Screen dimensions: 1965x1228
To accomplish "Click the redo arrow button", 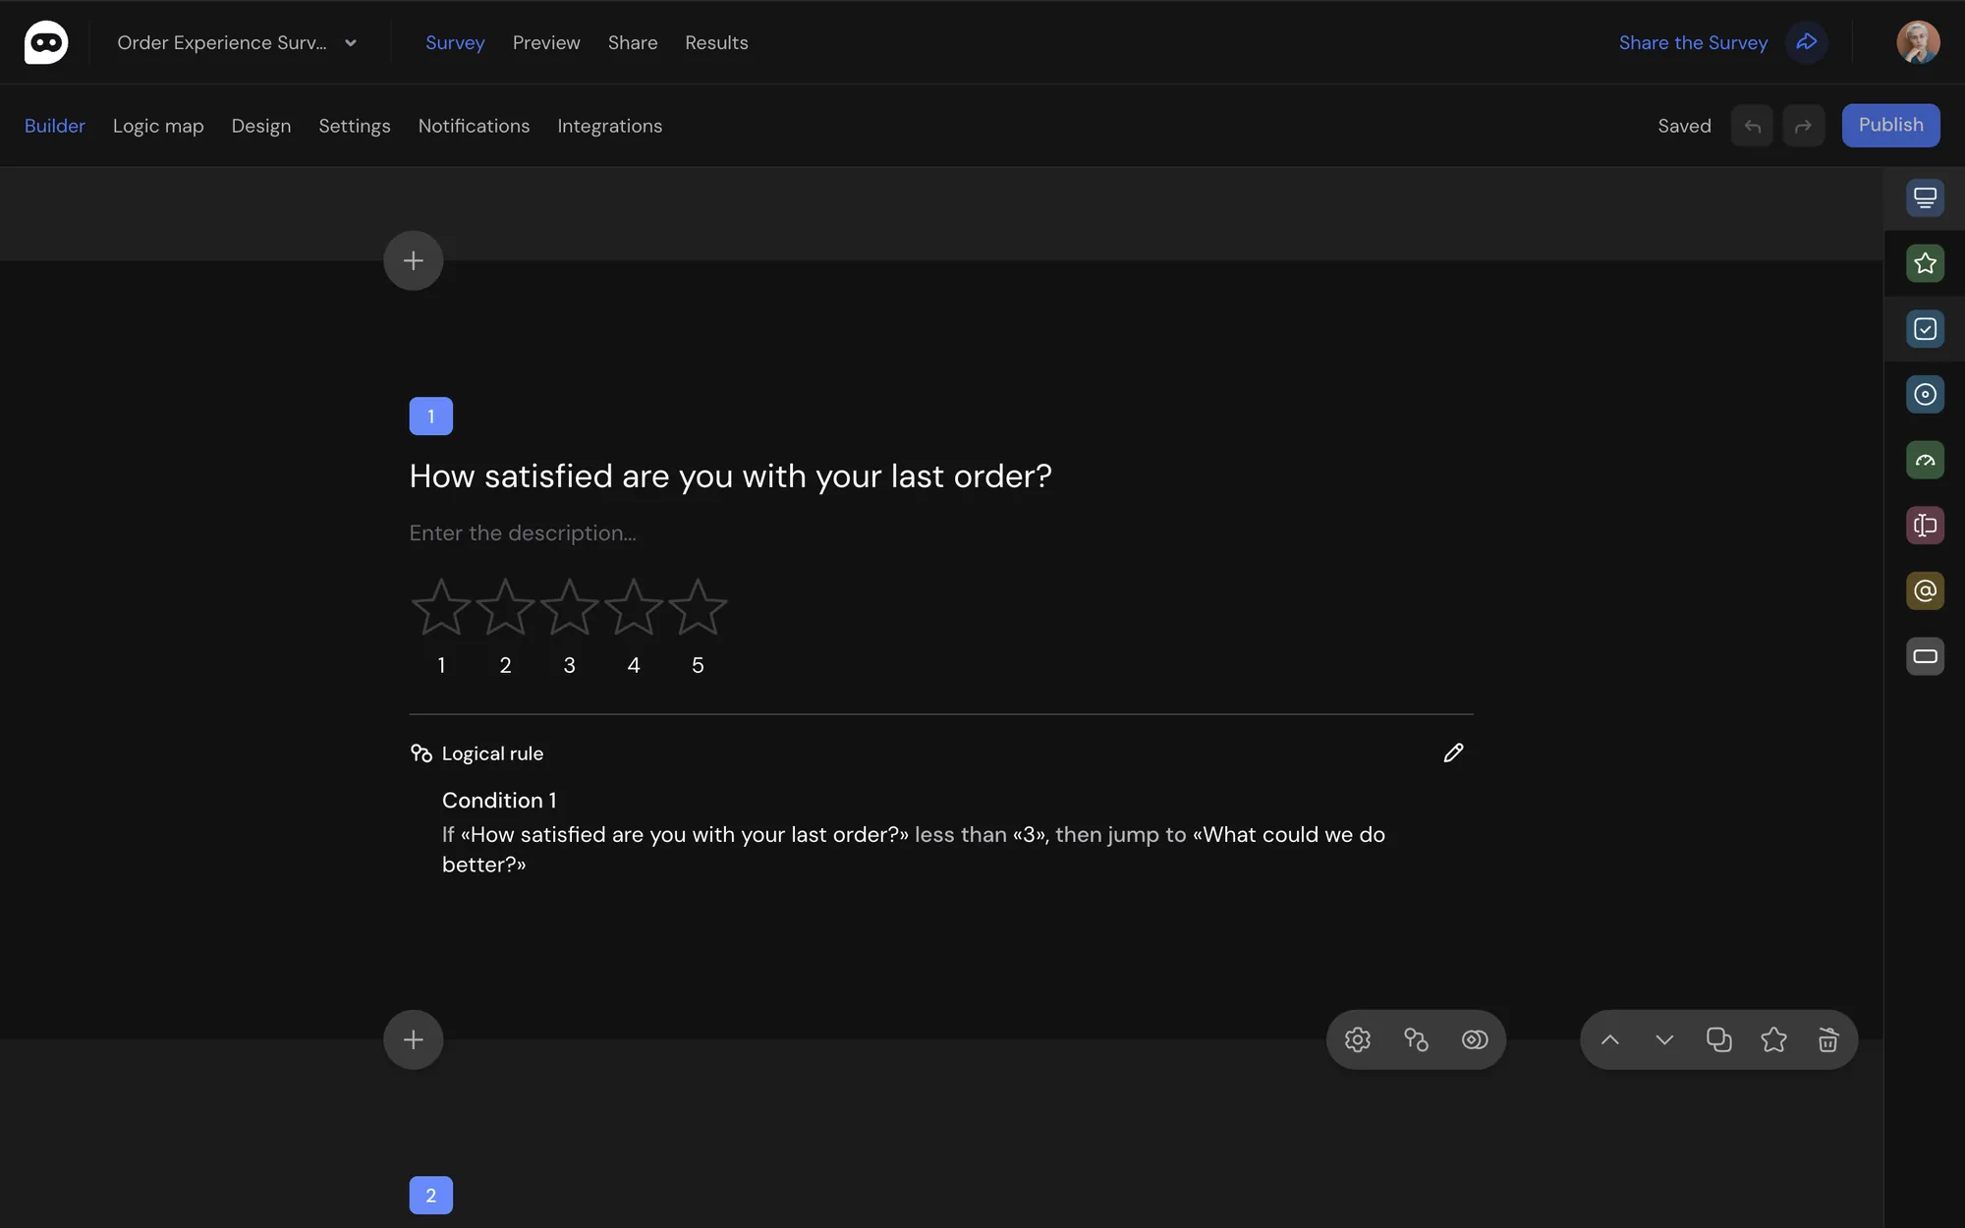I will tap(1803, 126).
